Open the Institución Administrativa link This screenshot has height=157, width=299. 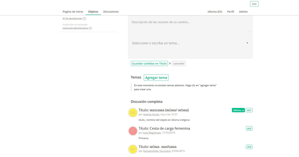(75, 28)
